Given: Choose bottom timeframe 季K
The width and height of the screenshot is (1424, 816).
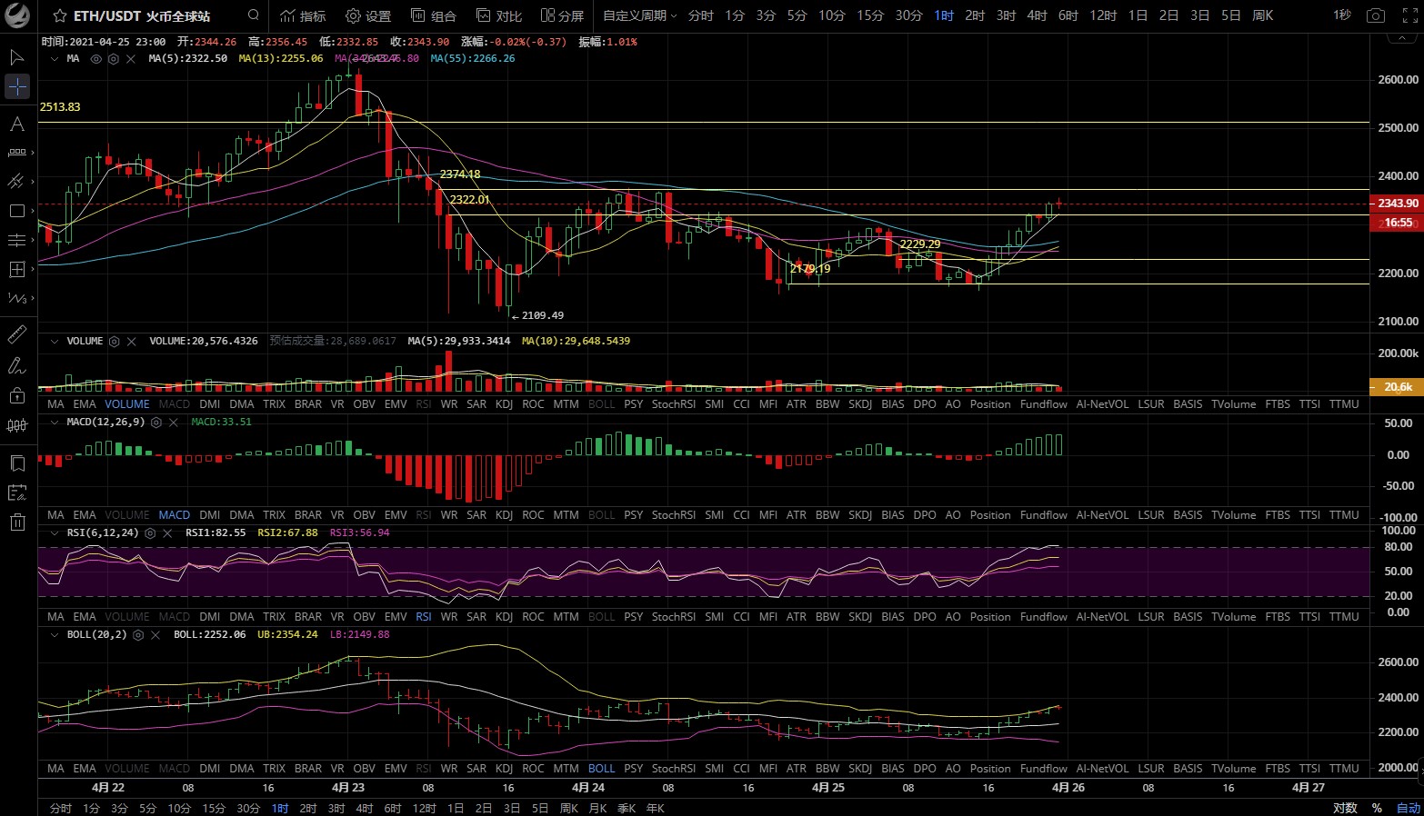Looking at the screenshot, I should coord(626,809).
